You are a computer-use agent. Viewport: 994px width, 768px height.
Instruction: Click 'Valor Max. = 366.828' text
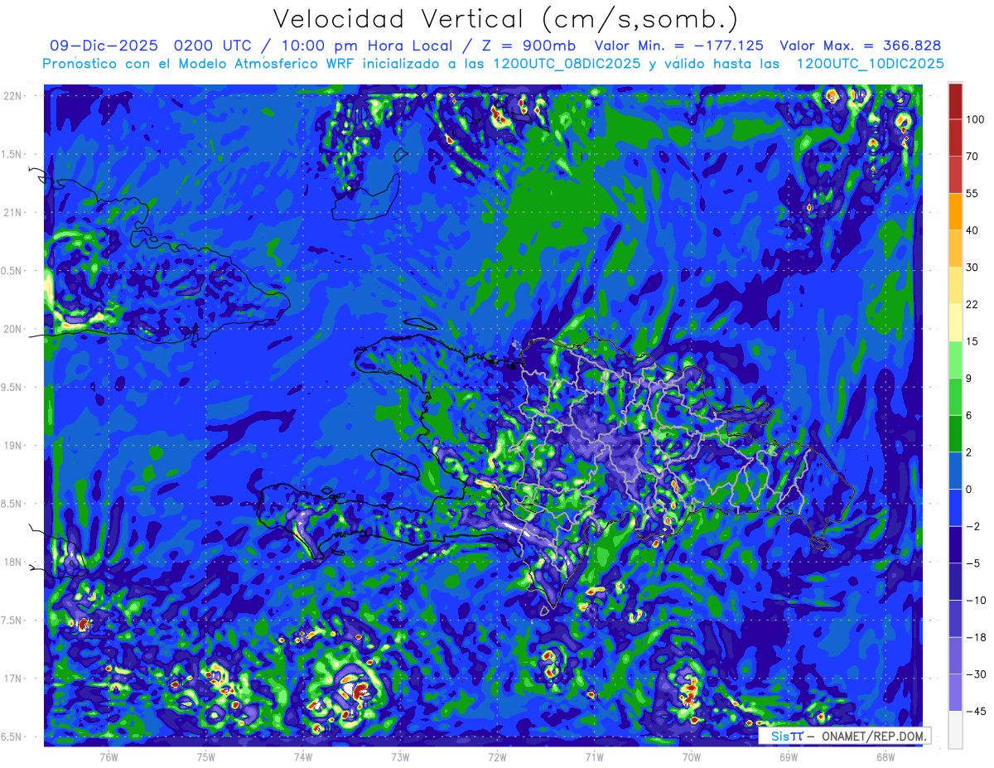(x=860, y=46)
